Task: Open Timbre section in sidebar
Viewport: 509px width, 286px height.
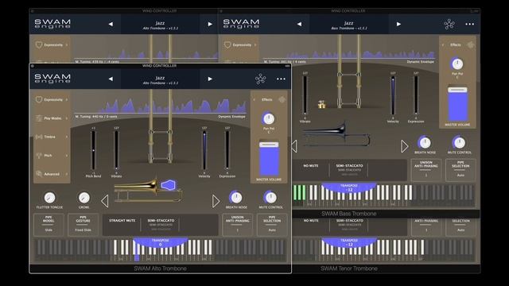Action: [x=52, y=137]
